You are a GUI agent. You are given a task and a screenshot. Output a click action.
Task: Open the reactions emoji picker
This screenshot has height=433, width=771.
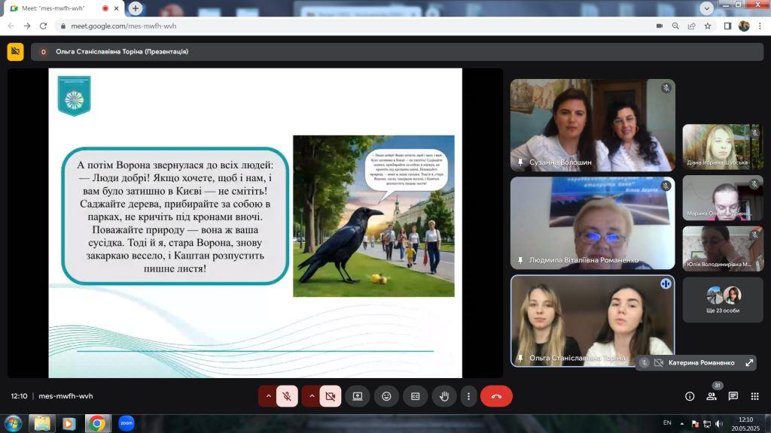click(386, 396)
